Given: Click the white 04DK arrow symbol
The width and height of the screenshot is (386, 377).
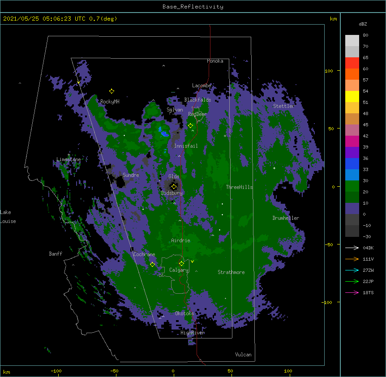Looking at the screenshot, I should coord(352,248).
